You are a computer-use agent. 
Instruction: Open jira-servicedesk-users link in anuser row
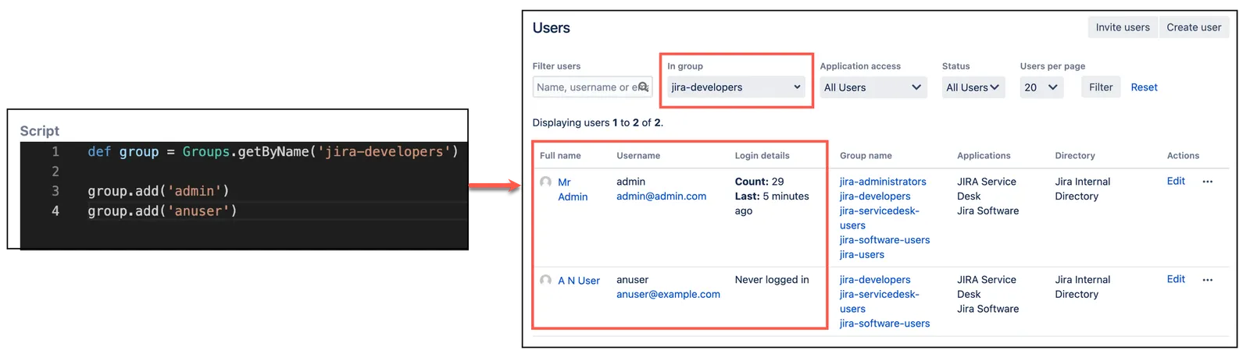pos(880,302)
